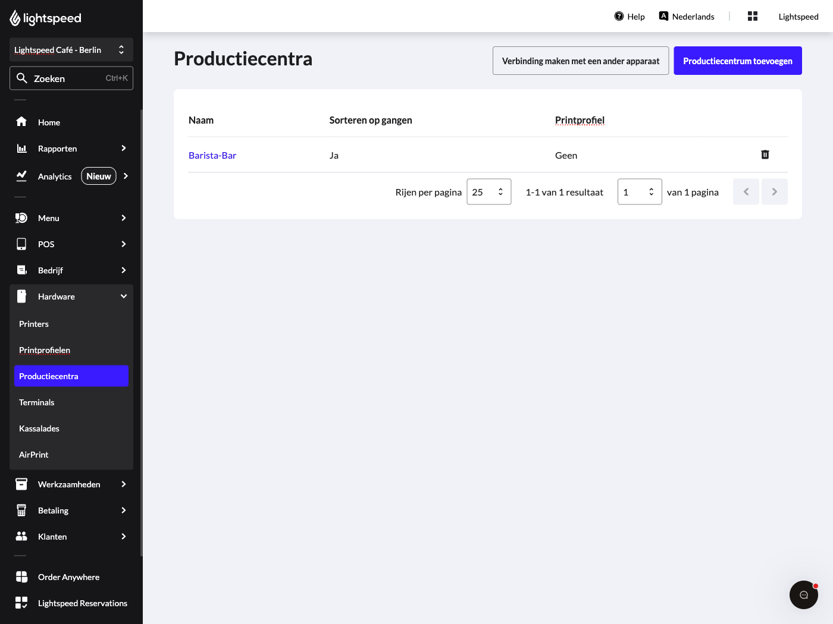
Task: Click the Order Anywhere icon
Action: coord(21,577)
